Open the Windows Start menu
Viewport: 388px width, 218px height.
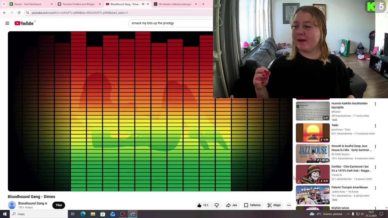pos(5,214)
